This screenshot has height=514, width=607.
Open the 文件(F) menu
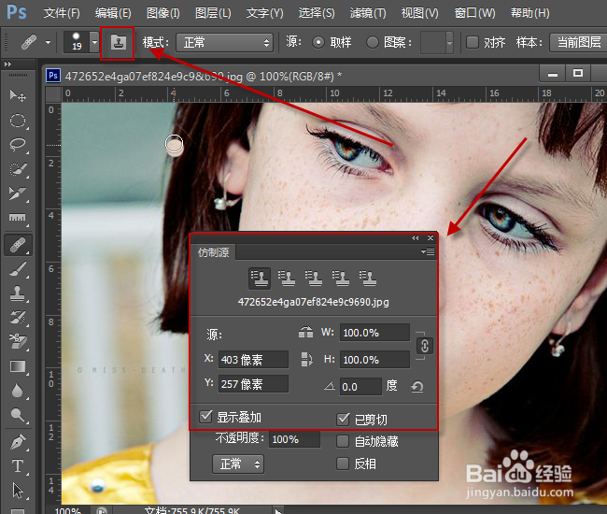click(62, 13)
